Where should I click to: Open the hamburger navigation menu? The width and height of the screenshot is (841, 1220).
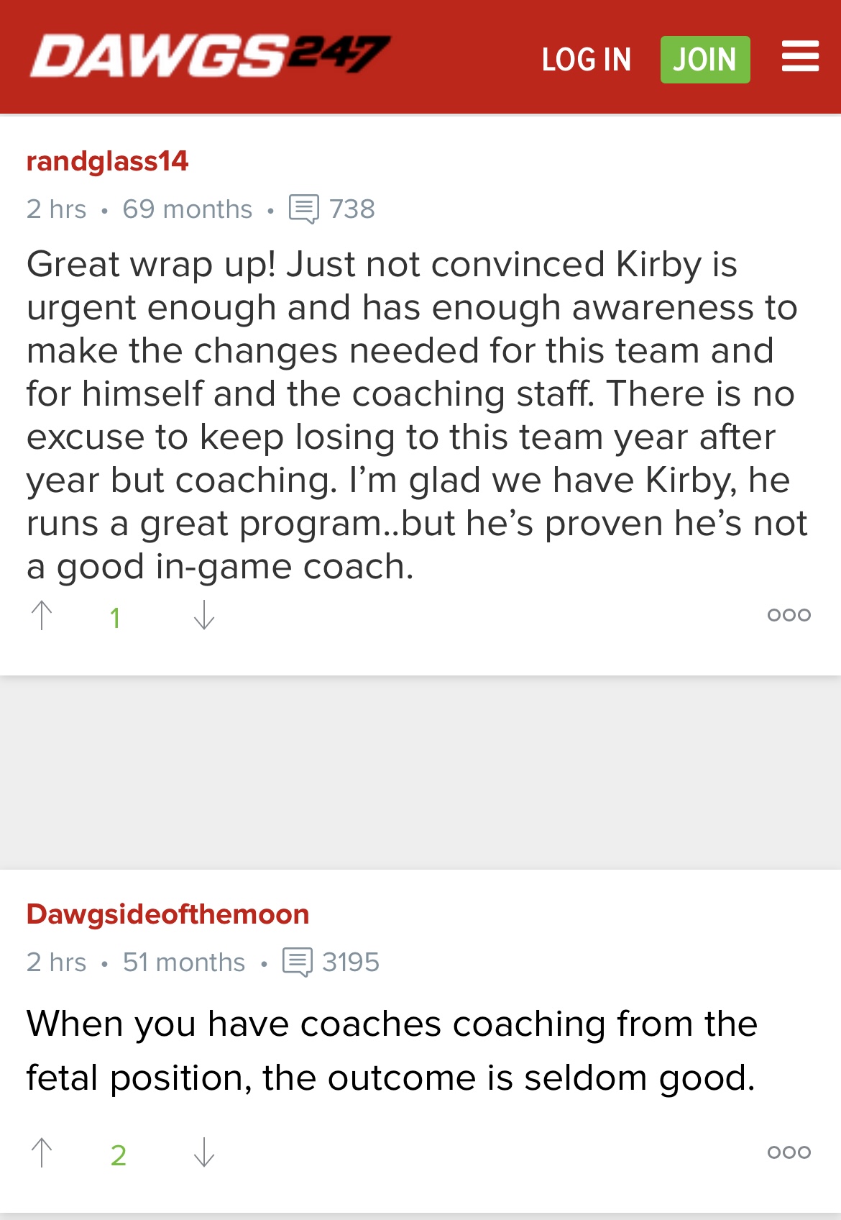(x=800, y=56)
